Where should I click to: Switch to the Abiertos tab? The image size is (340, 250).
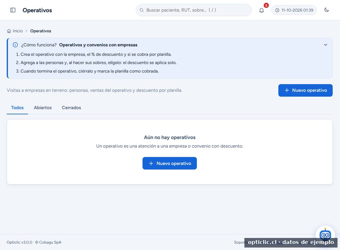pyautogui.click(x=43, y=108)
